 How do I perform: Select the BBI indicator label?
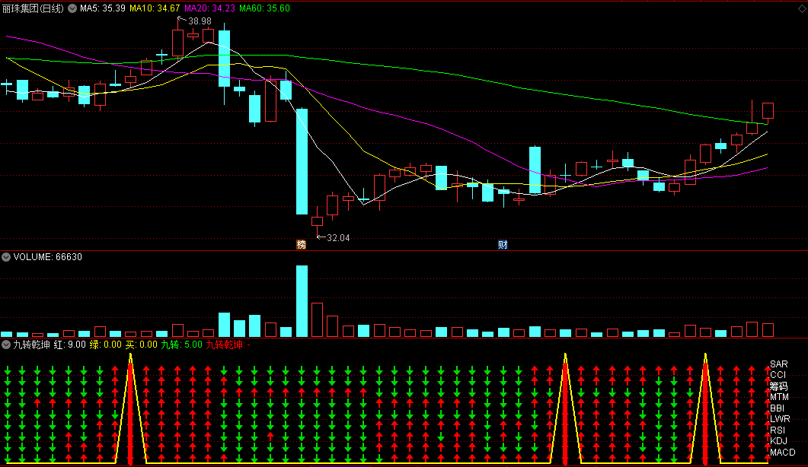point(777,408)
